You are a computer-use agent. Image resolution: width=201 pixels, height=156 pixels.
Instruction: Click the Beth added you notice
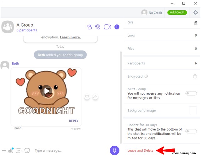click(x=60, y=55)
